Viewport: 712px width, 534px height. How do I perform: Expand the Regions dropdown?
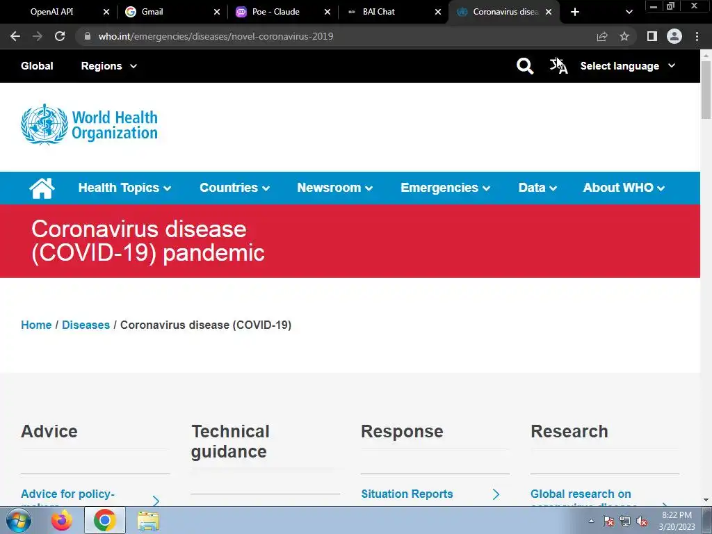click(x=109, y=66)
